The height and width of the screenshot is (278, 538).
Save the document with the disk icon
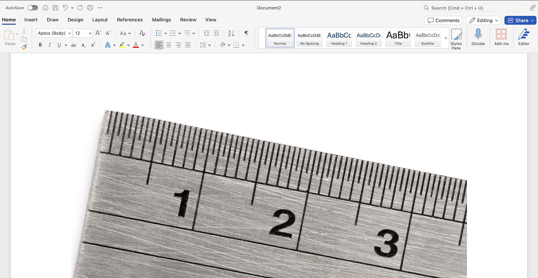[x=55, y=8]
